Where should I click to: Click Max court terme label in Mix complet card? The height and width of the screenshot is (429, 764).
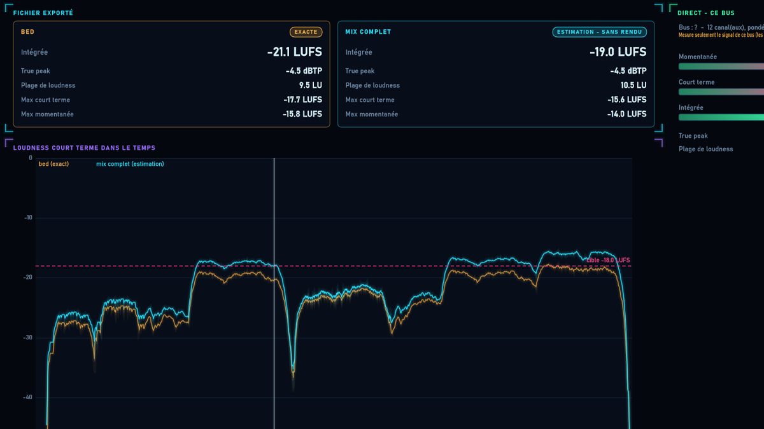[370, 100]
